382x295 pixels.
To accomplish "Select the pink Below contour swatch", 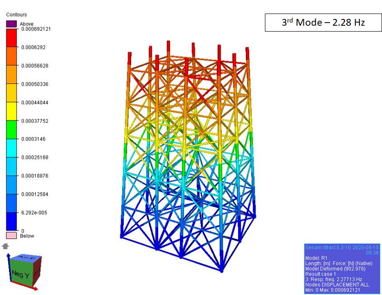I will click(11, 235).
